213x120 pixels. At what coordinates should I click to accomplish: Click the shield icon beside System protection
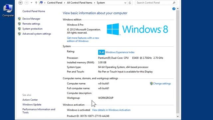click(19, 29)
